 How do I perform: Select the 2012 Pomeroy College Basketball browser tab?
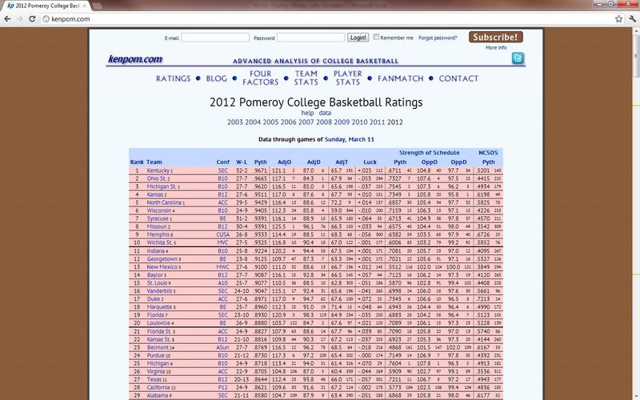(48, 6)
